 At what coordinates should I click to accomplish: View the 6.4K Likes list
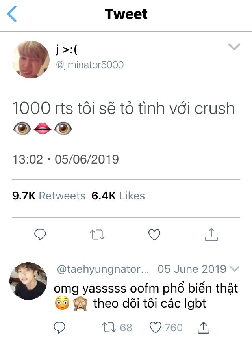(x=118, y=196)
